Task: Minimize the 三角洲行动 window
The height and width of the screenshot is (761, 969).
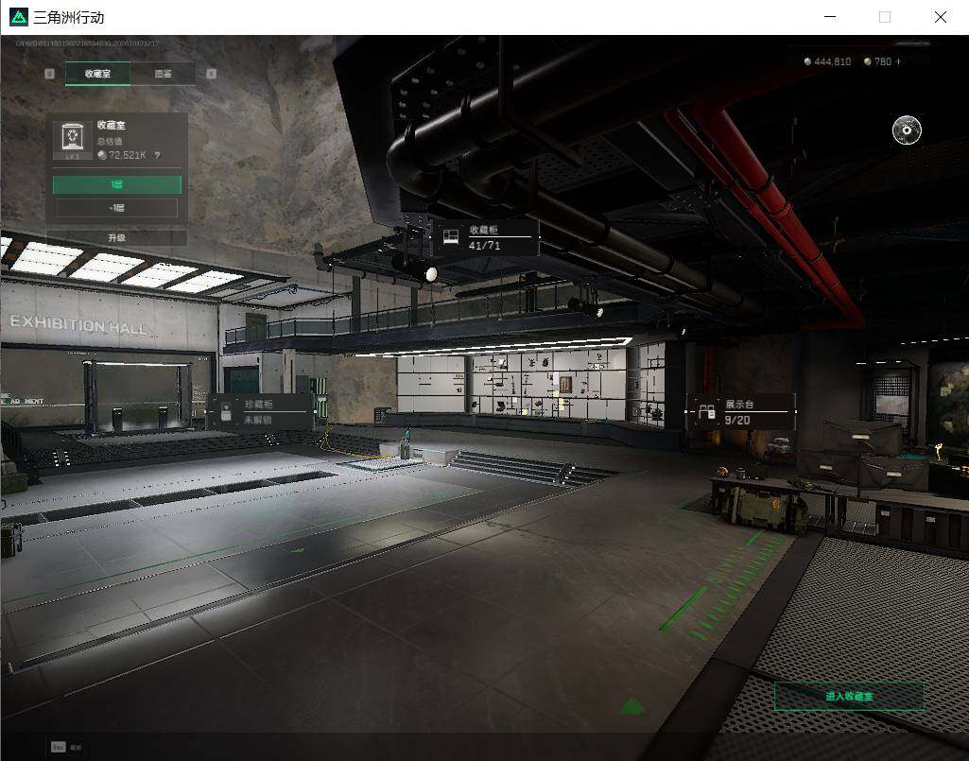Action: 831,17
